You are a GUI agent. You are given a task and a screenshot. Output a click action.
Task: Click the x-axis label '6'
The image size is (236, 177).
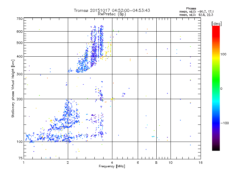click(138, 163)
